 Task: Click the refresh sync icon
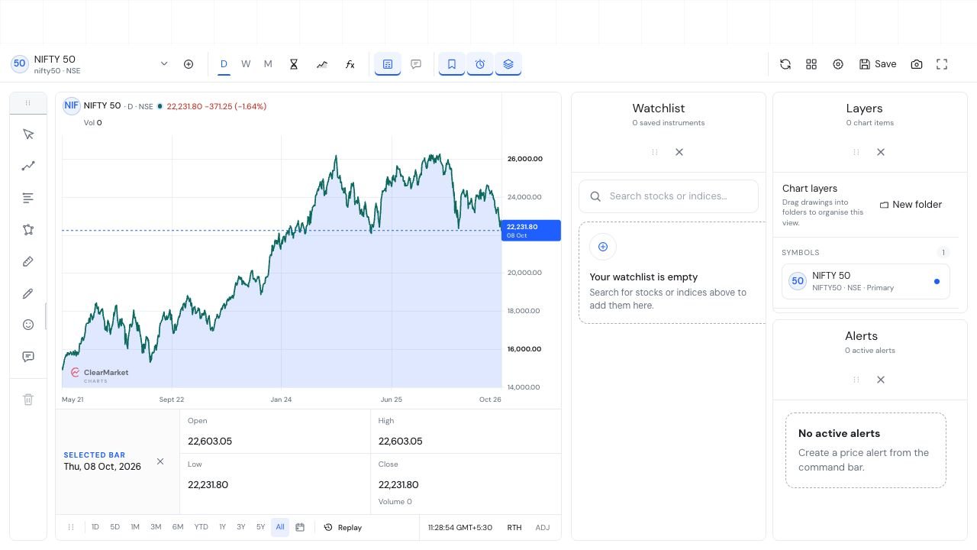[785, 64]
